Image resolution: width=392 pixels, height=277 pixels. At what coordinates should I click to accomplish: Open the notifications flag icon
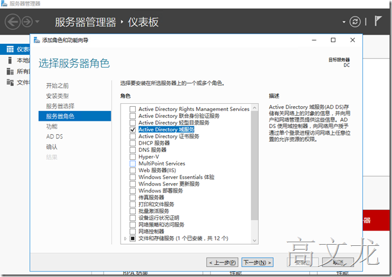[x=378, y=21]
